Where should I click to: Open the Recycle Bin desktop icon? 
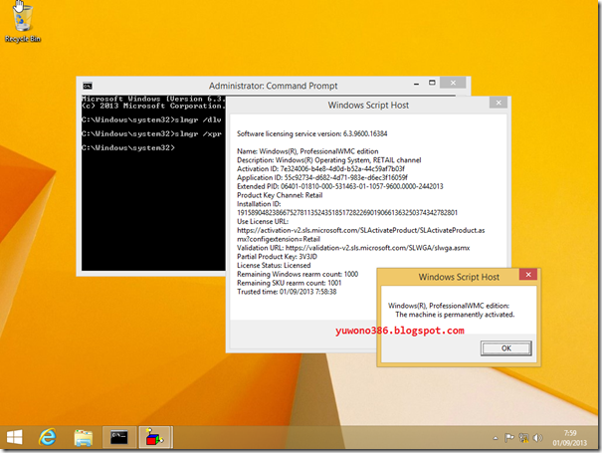pos(23,22)
